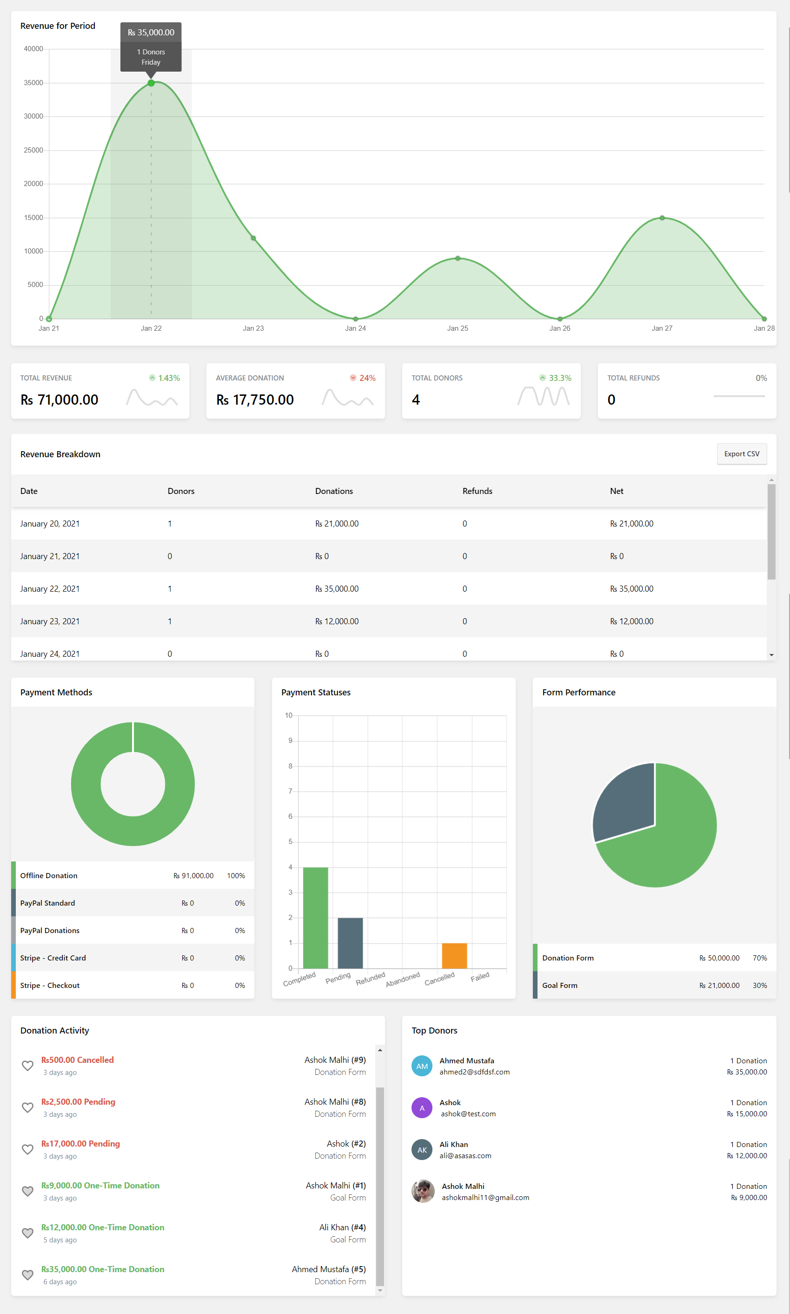Click the Offline Donation legend row
The height and width of the screenshot is (1314, 790).
(x=132, y=875)
